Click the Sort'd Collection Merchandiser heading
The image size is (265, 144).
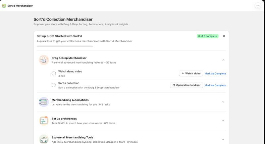[x=63, y=20]
